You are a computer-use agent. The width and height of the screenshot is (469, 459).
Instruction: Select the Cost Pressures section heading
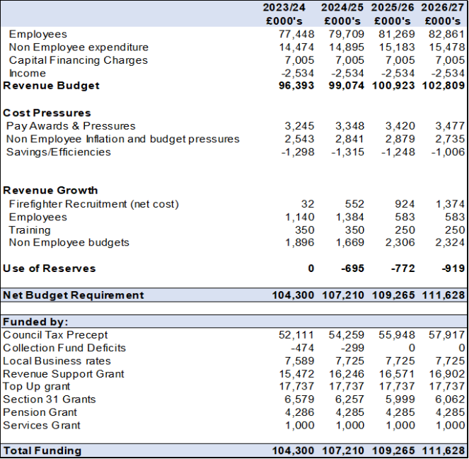click(47, 113)
